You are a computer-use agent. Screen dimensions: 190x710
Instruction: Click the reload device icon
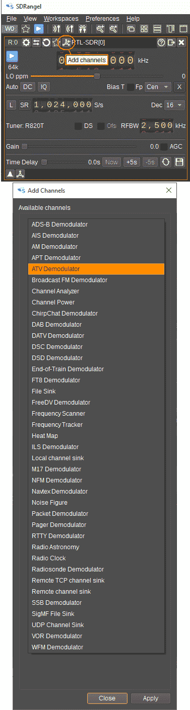coord(46,42)
